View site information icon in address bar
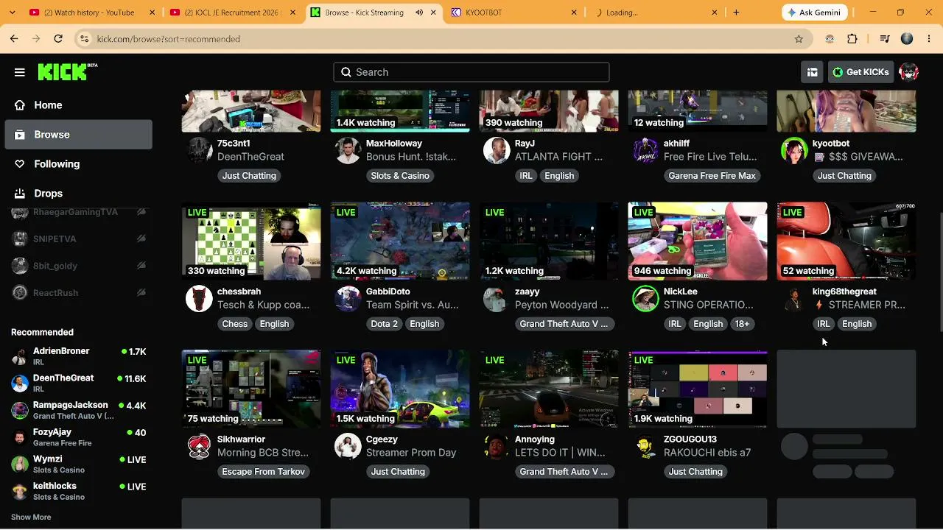The width and height of the screenshot is (943, 530). pos(84,39)
